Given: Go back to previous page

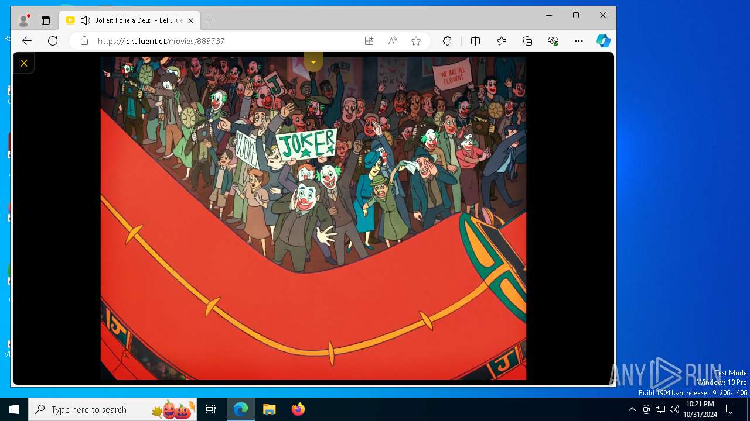Looking at the screenshot, I should coord(27,41).
